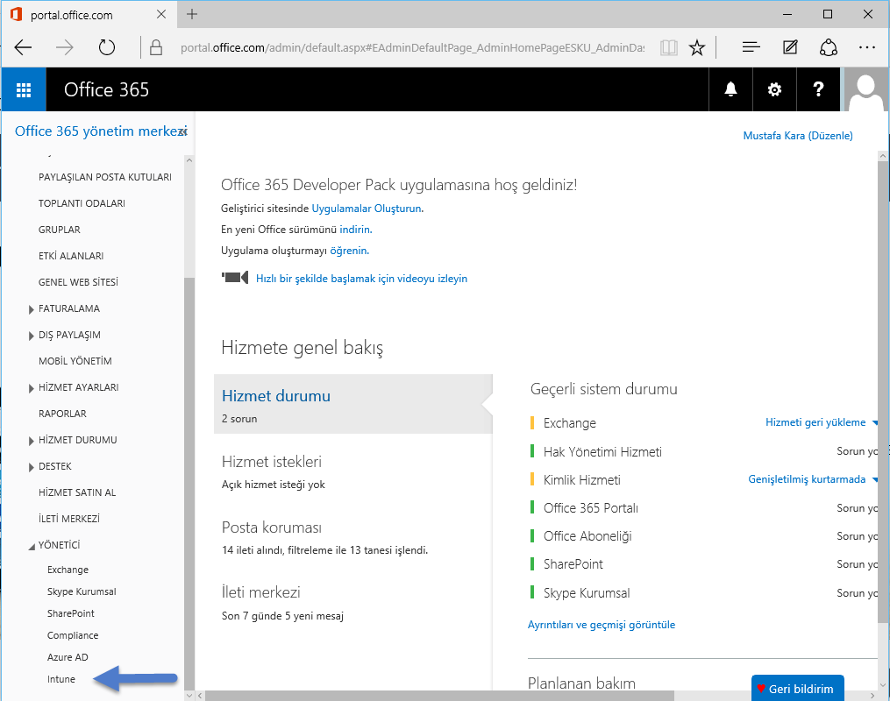
Task: Open RAPORLAR in navigation
Action: point(62,414)
